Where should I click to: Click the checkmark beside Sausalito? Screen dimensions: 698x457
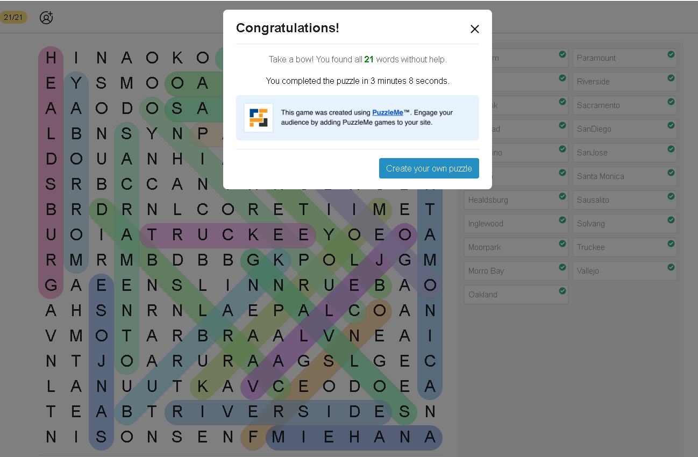(x=671, y=196)
